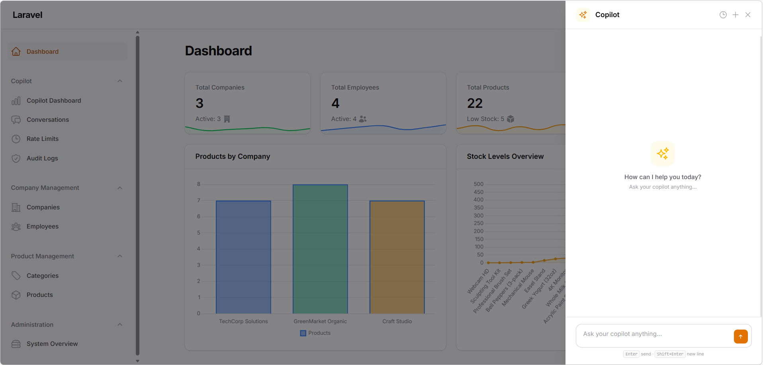Open System Overview in the sidebar

click(52, 344)
